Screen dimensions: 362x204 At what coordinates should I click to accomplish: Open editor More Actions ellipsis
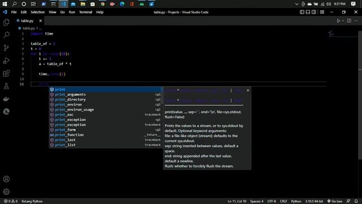pyautogui.click(x=356, y=21)
